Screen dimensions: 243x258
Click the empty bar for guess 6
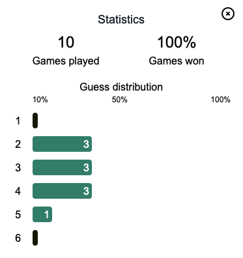pos(35,238)
